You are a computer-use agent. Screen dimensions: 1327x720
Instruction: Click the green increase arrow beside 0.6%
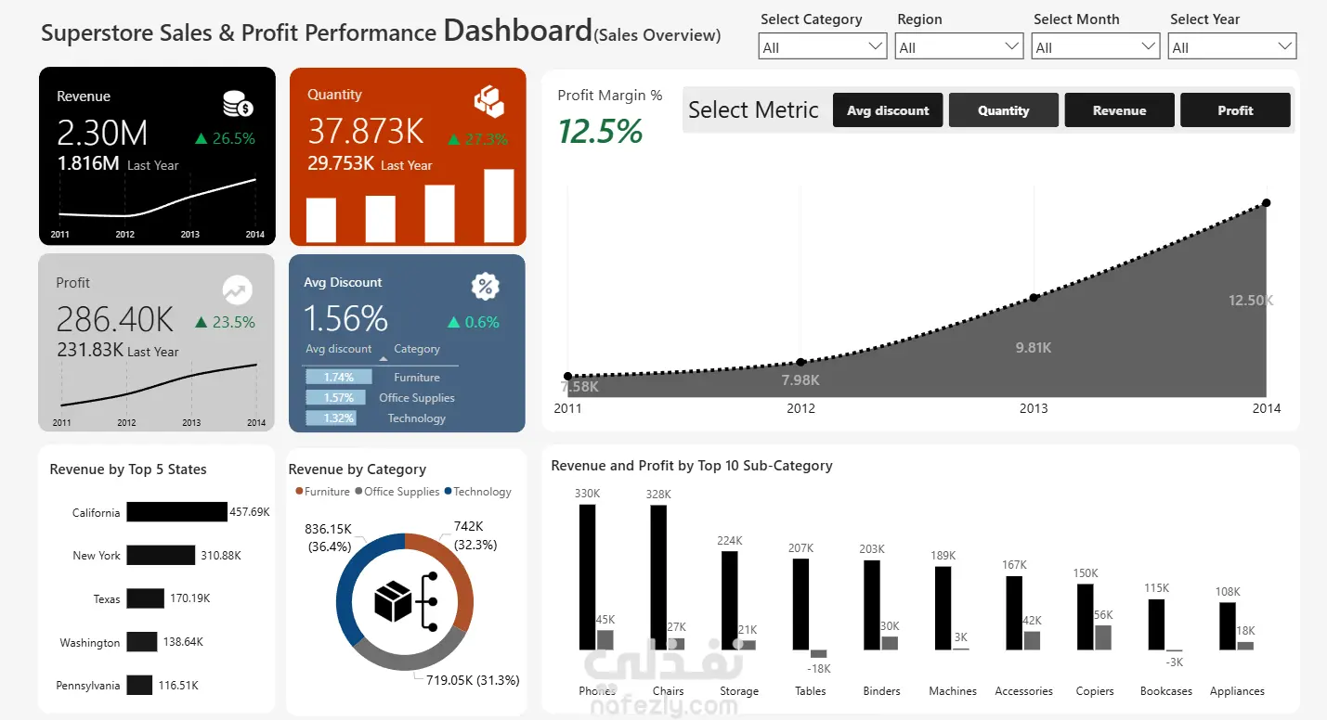[x=453, y=323]
